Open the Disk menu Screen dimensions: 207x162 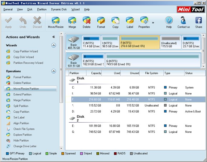30,10
